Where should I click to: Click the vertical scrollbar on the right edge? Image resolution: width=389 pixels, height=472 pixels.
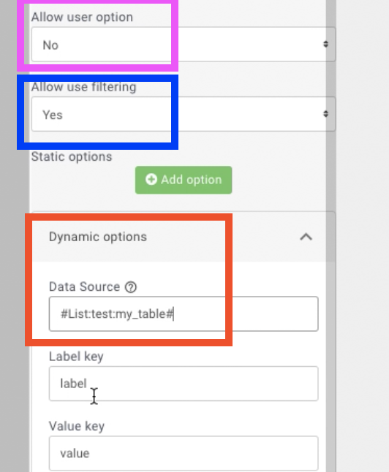coord(331,236)
